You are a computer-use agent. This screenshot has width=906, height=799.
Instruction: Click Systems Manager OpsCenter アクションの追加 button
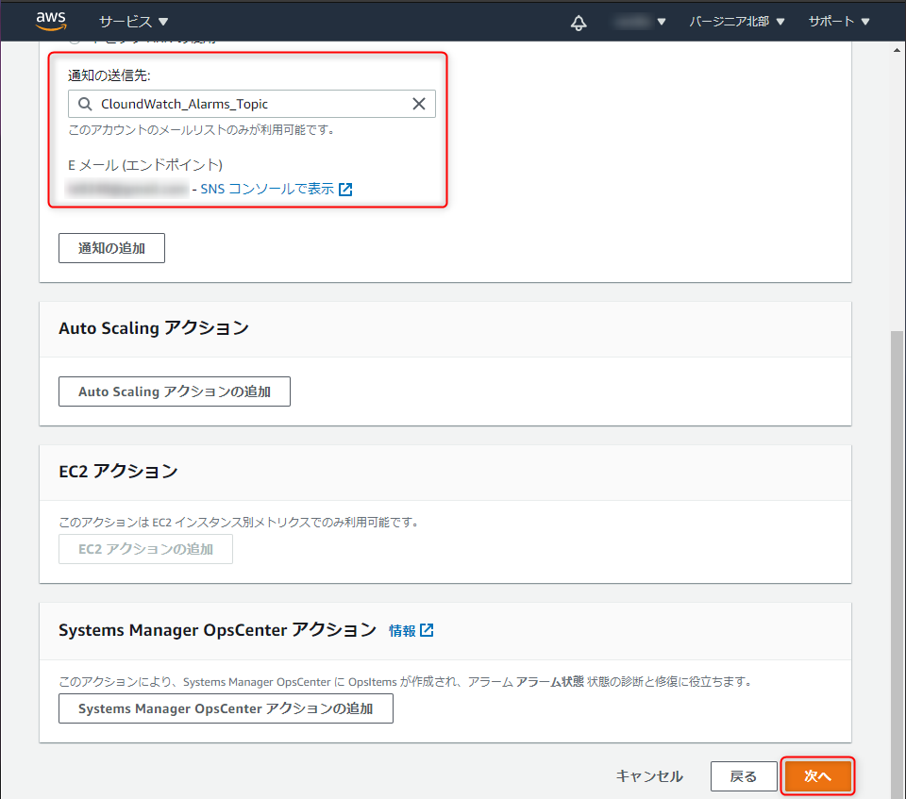pos(226,708)
